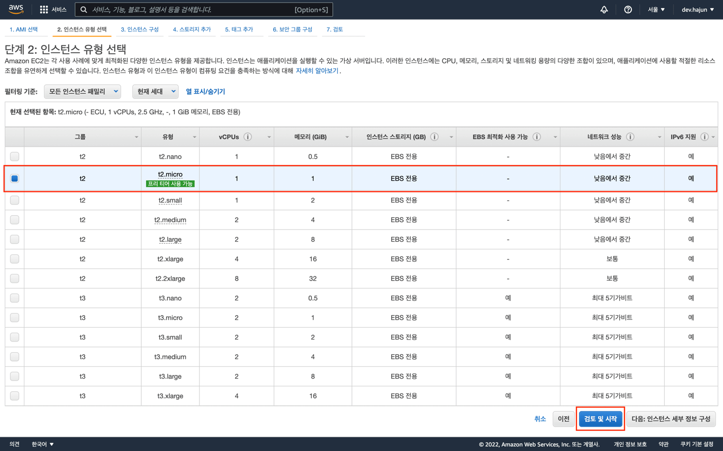Open the 모든 인스턴스 패밀리 filter dropdown

[83, 91]
